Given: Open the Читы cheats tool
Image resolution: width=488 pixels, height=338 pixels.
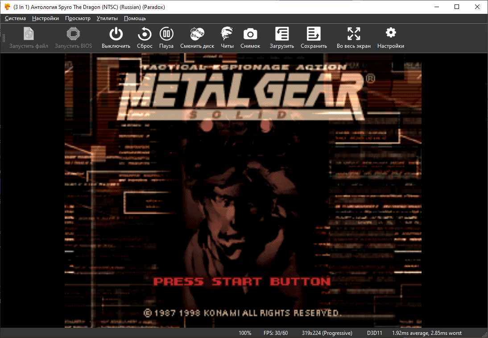Looking at the screenshot, I should click(x=227, y=38).
